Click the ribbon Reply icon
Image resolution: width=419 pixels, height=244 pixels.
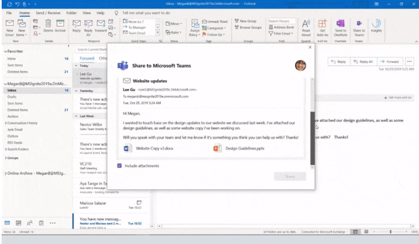click(77, 23)
